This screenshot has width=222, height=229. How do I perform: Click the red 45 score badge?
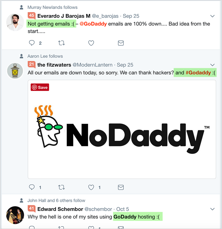tap(32, 16)
